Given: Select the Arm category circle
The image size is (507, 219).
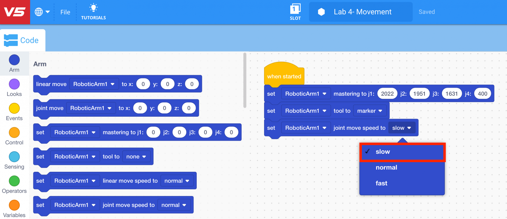Looking at the screenshot, I should click(x=14, y=60).
